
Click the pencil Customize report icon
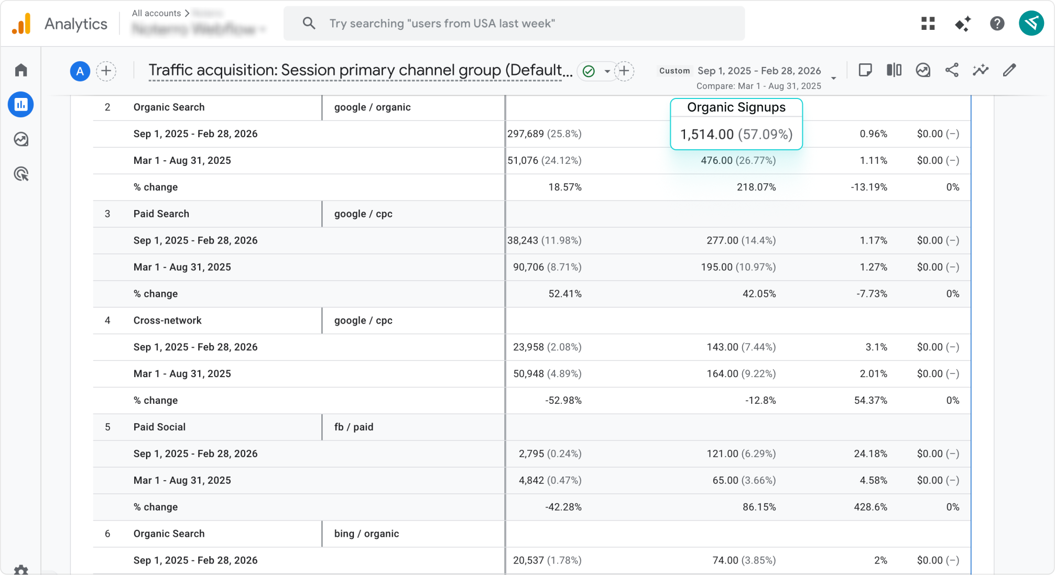pos(1009,70)
